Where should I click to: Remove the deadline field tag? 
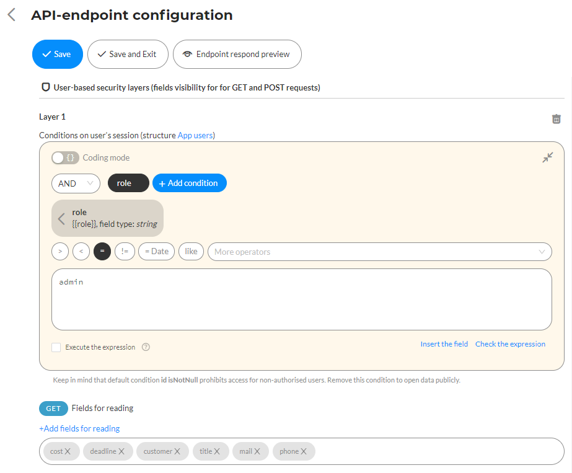pos(121,451)
